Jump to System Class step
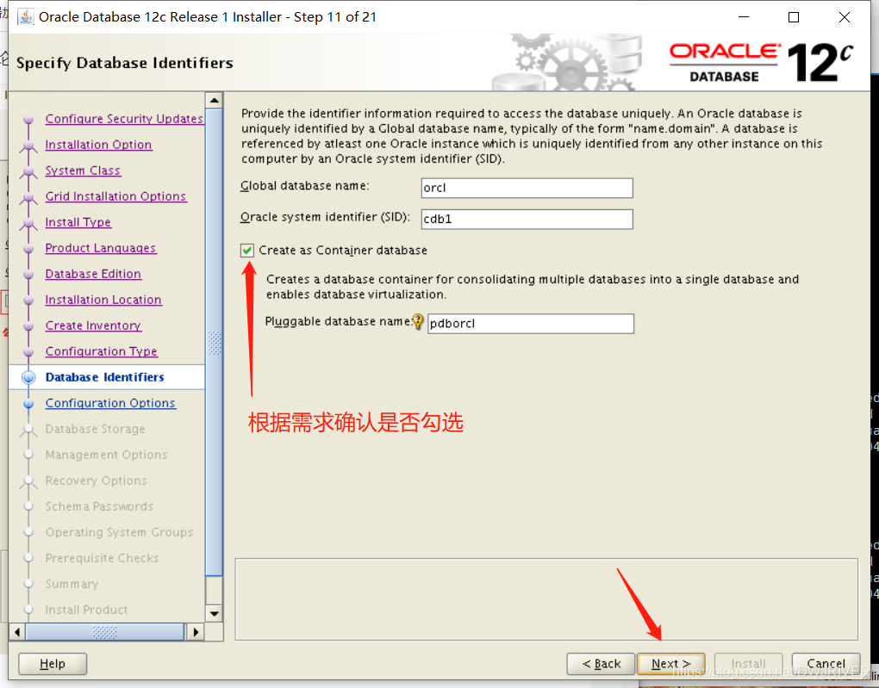The image size is (879, 688). coord(83,170)
